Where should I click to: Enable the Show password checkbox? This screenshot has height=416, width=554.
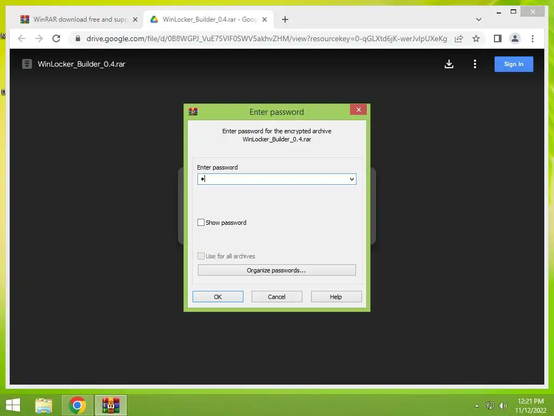pyautogui.click(x=201, y=223)
